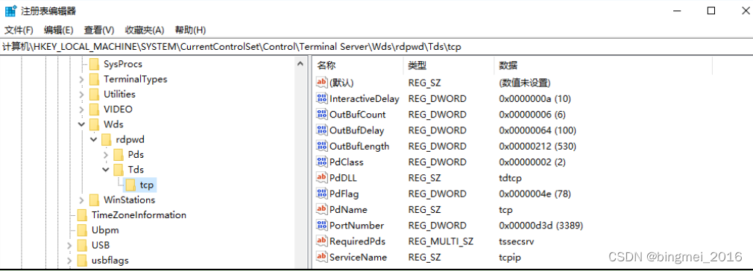This screenshot has width=753, height=271.
Task: Click the RequiredPds multi-string value icon
Action: coord(322,240)
